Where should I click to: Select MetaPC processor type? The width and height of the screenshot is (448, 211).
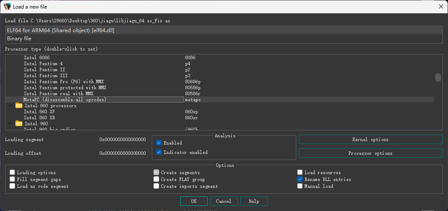tap(64, 99)
